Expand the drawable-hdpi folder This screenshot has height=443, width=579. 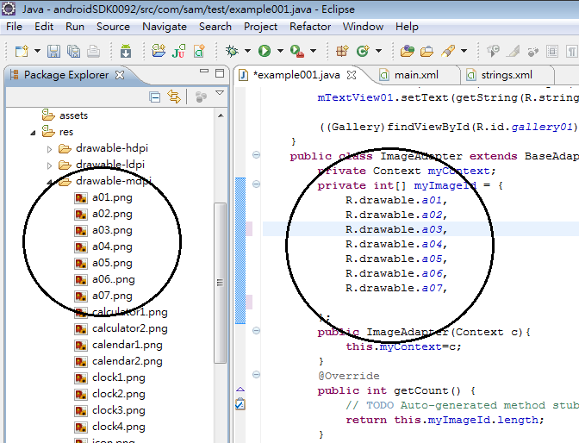(50, 148)
